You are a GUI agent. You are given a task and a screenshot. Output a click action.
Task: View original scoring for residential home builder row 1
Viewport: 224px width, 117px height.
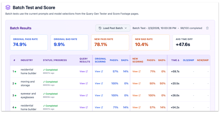99,71
